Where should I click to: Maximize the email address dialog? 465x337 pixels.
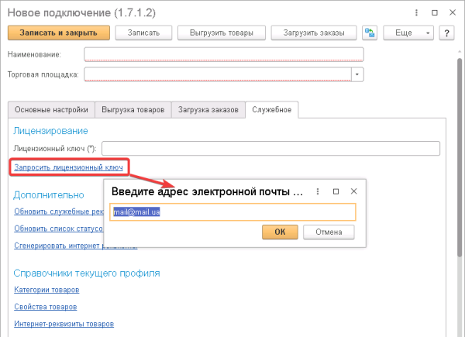(336, 191)
